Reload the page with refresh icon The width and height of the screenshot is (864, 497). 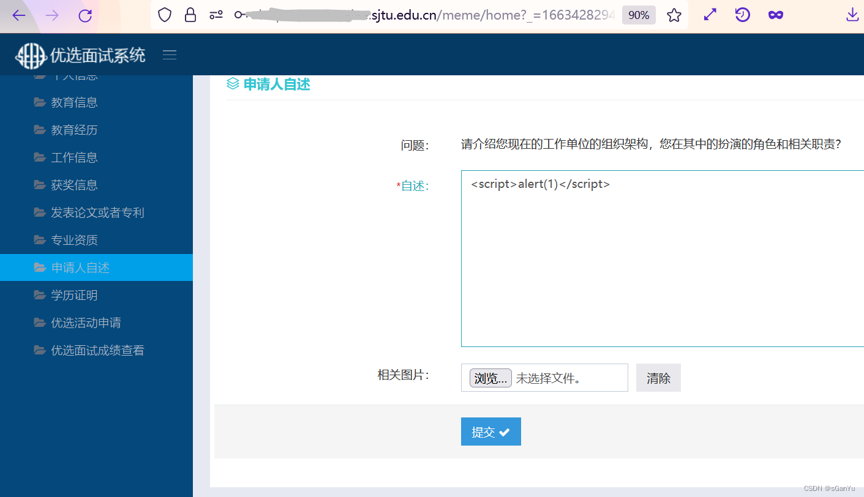pyautogui.click(x=85, y=15)
